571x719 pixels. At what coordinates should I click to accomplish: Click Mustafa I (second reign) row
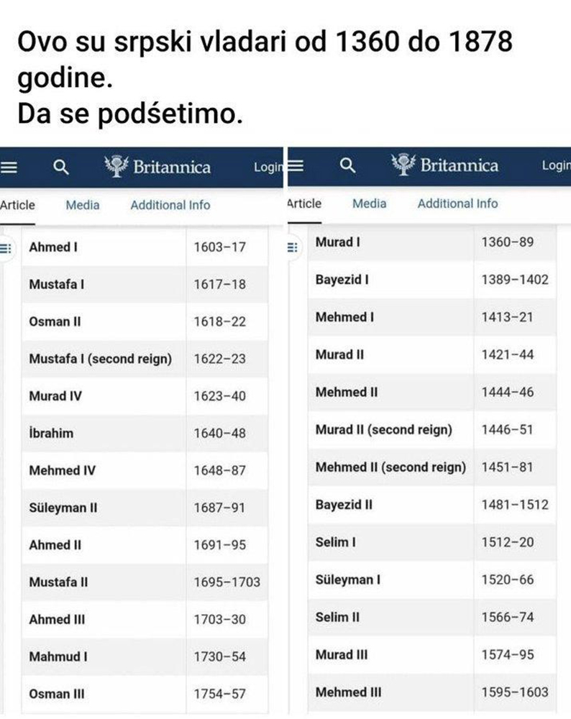(145, 359)
